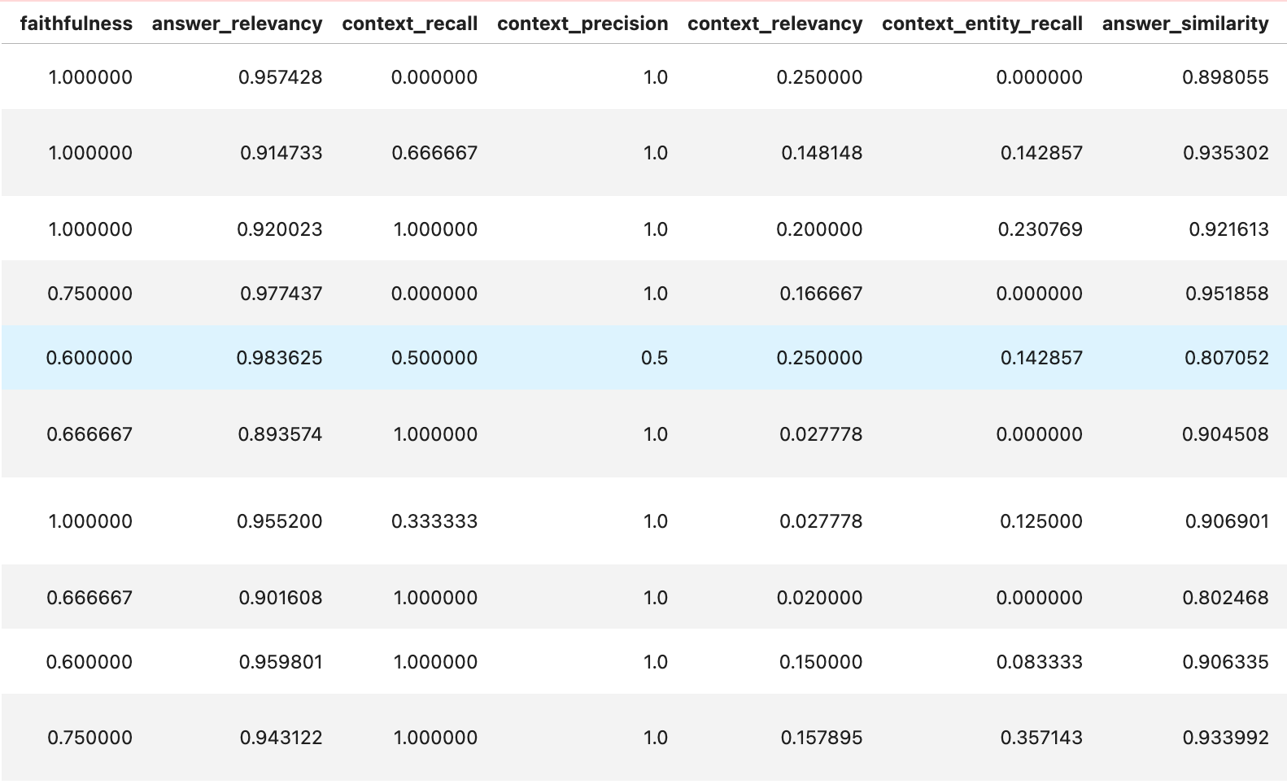Select the context_relevancy cell 0.157895
1287x784 pixels.
click(821, 738)
